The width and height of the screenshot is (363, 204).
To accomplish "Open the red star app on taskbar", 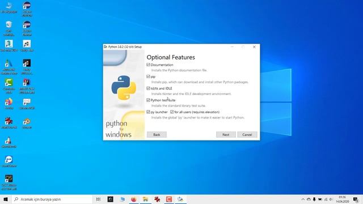I will [157, 199].
